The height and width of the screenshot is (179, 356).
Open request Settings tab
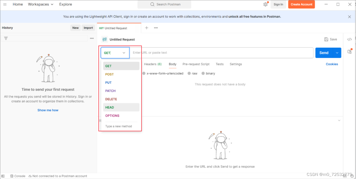point(236,64)
